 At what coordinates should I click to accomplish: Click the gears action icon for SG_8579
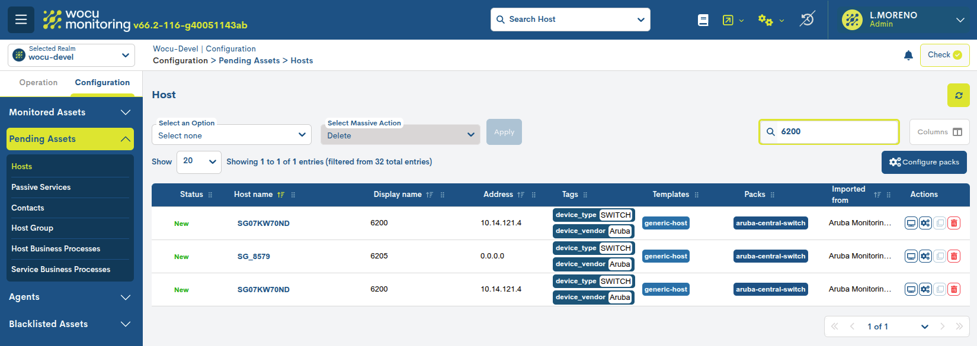click(925, 256)
